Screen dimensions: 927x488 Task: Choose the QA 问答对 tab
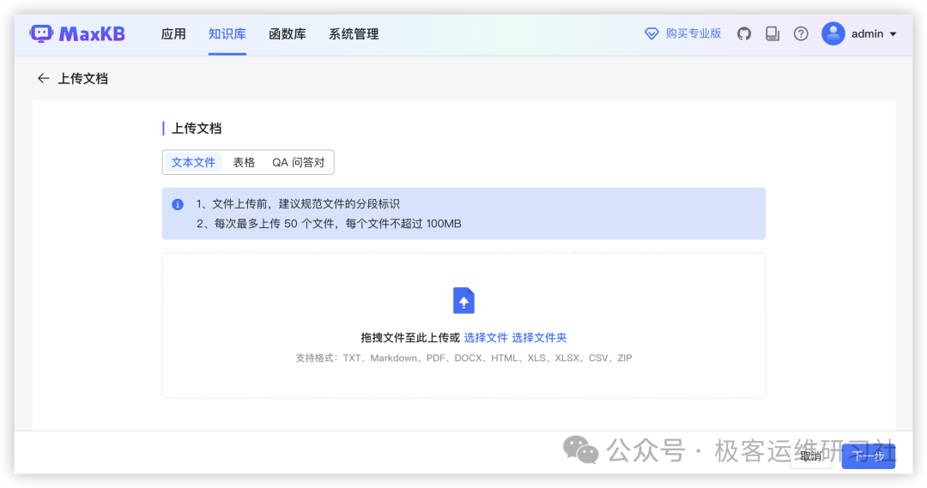point(298,162)
